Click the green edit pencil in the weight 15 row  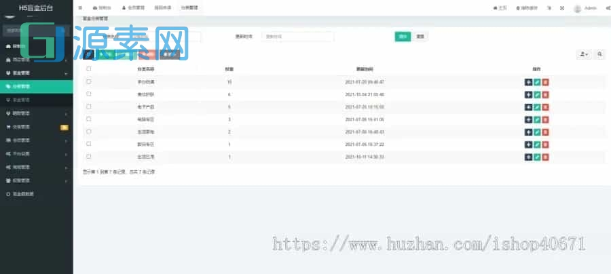[537, 82]
